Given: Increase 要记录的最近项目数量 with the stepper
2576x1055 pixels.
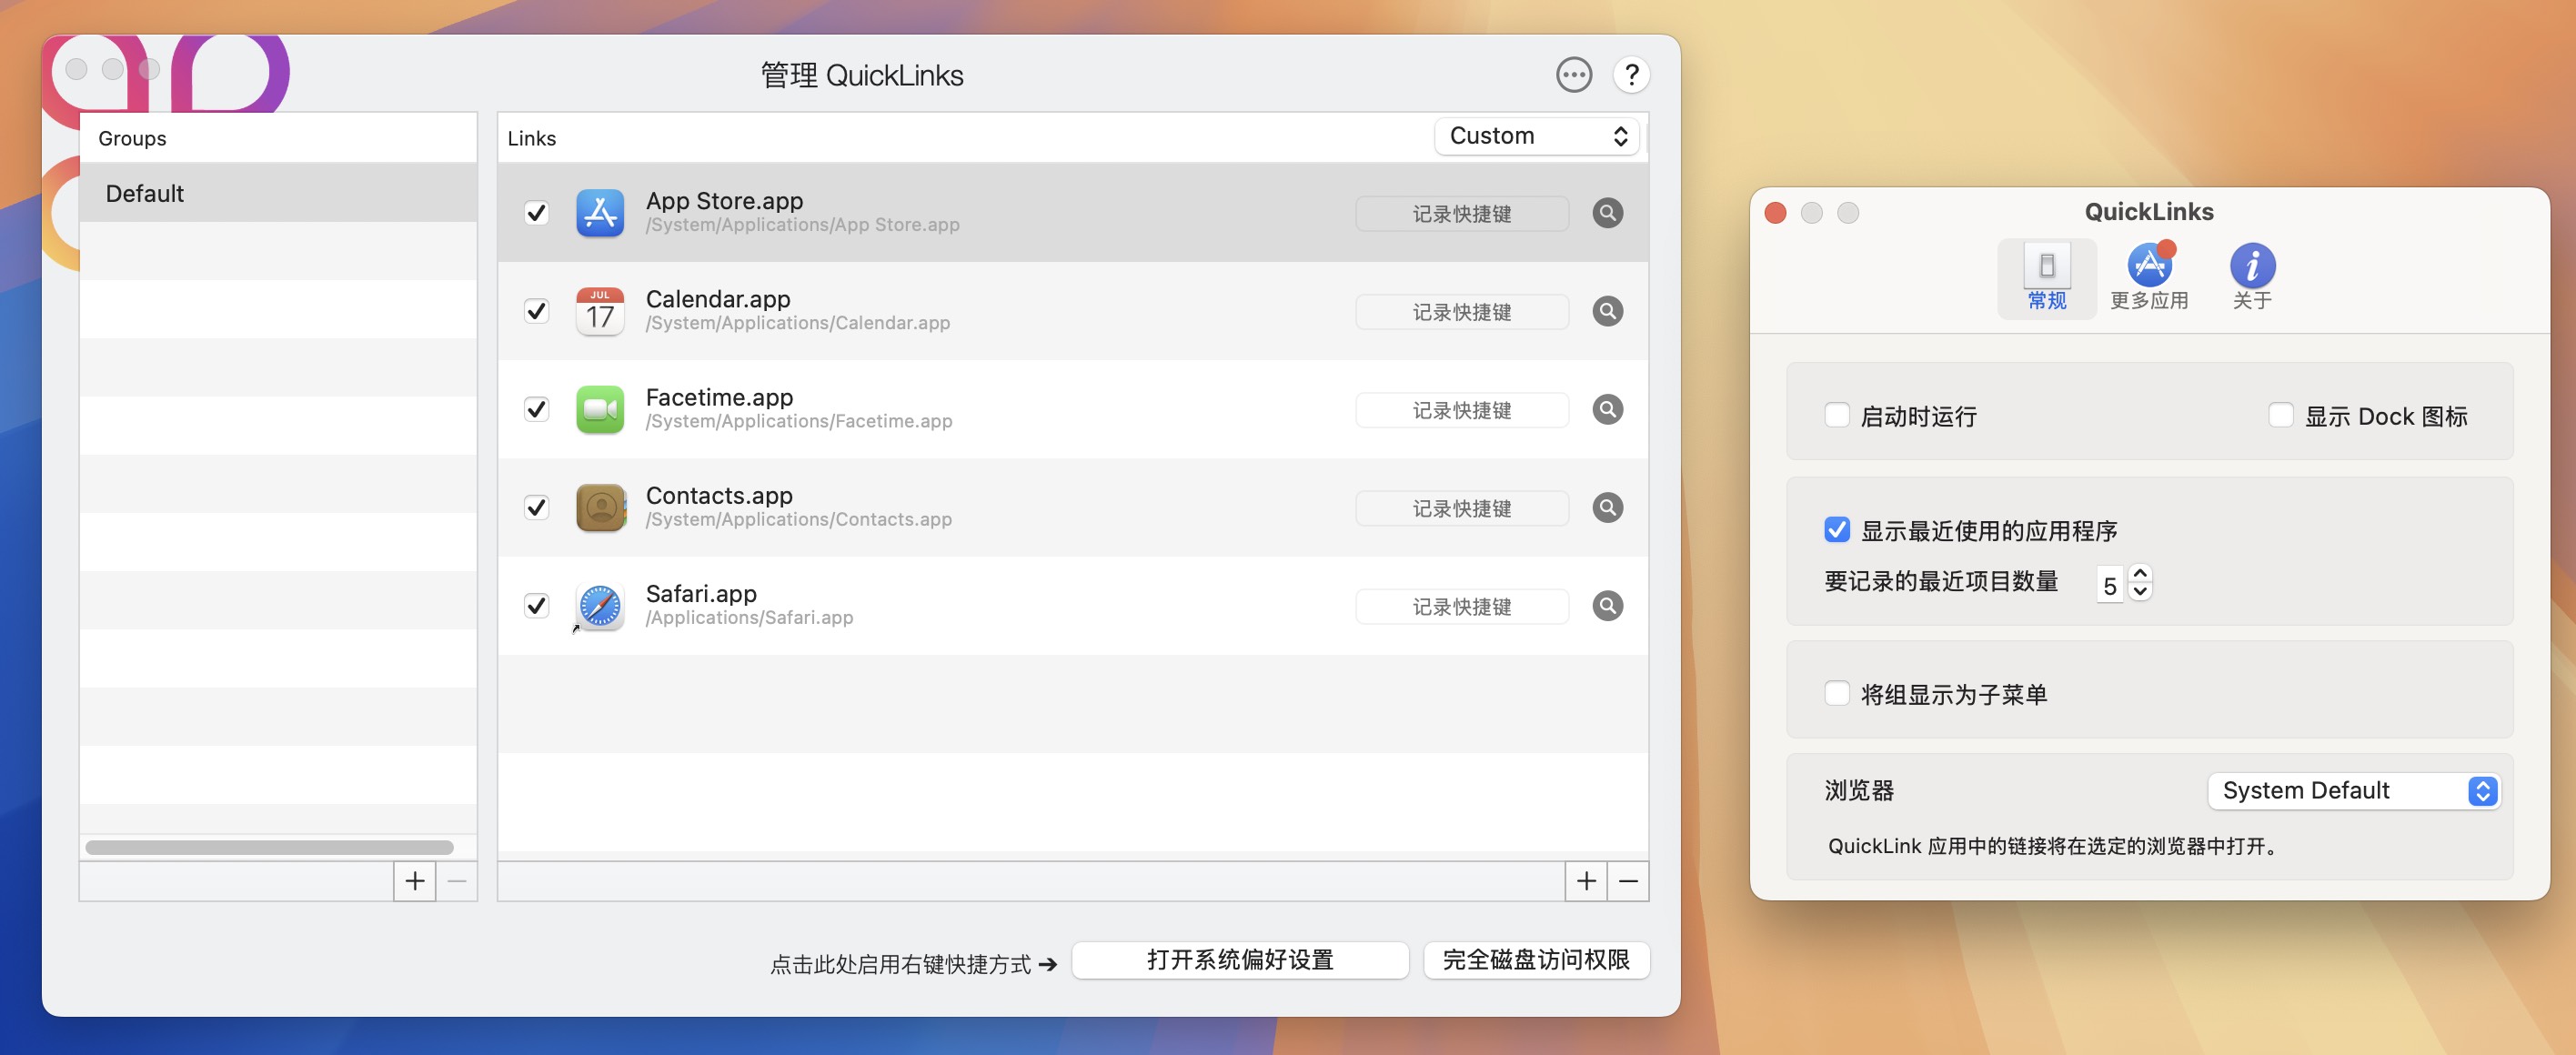Looking at the screenshot, I should [2140, 574].
